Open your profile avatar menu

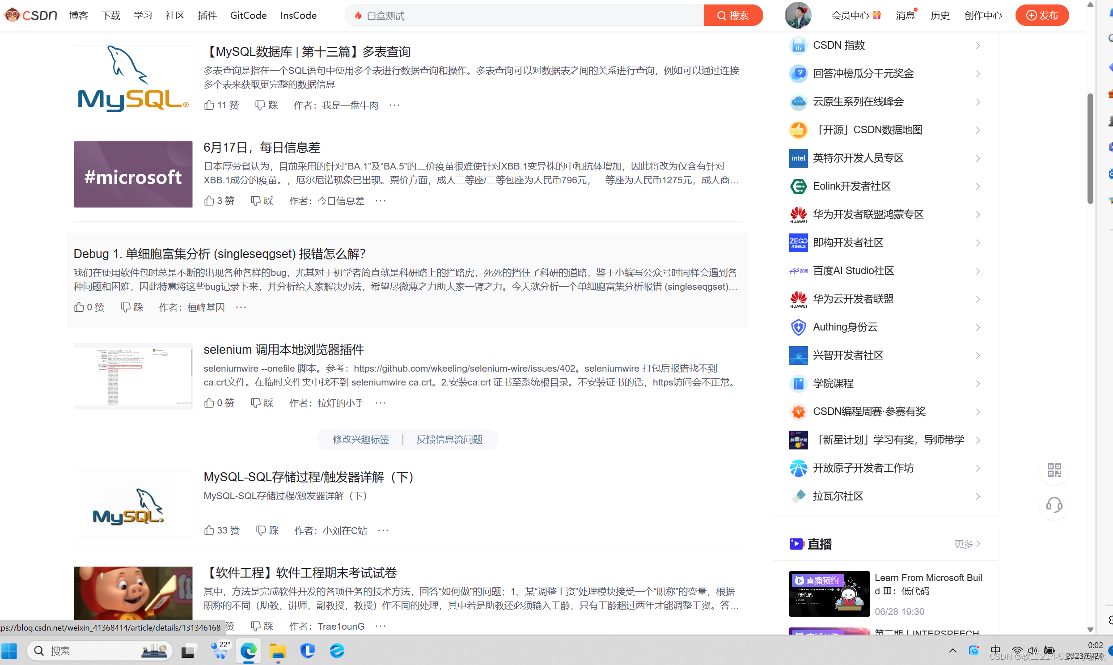click(x=798, y=15)
